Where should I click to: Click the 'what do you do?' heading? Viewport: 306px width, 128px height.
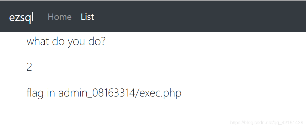point(66,42)
